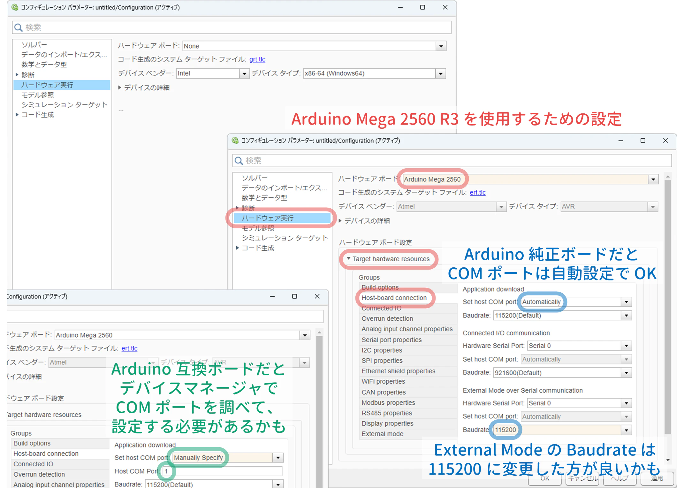684x489 pixels.
Task: Select モデル参照 in the top window tree
Action: tap(37, 95)
